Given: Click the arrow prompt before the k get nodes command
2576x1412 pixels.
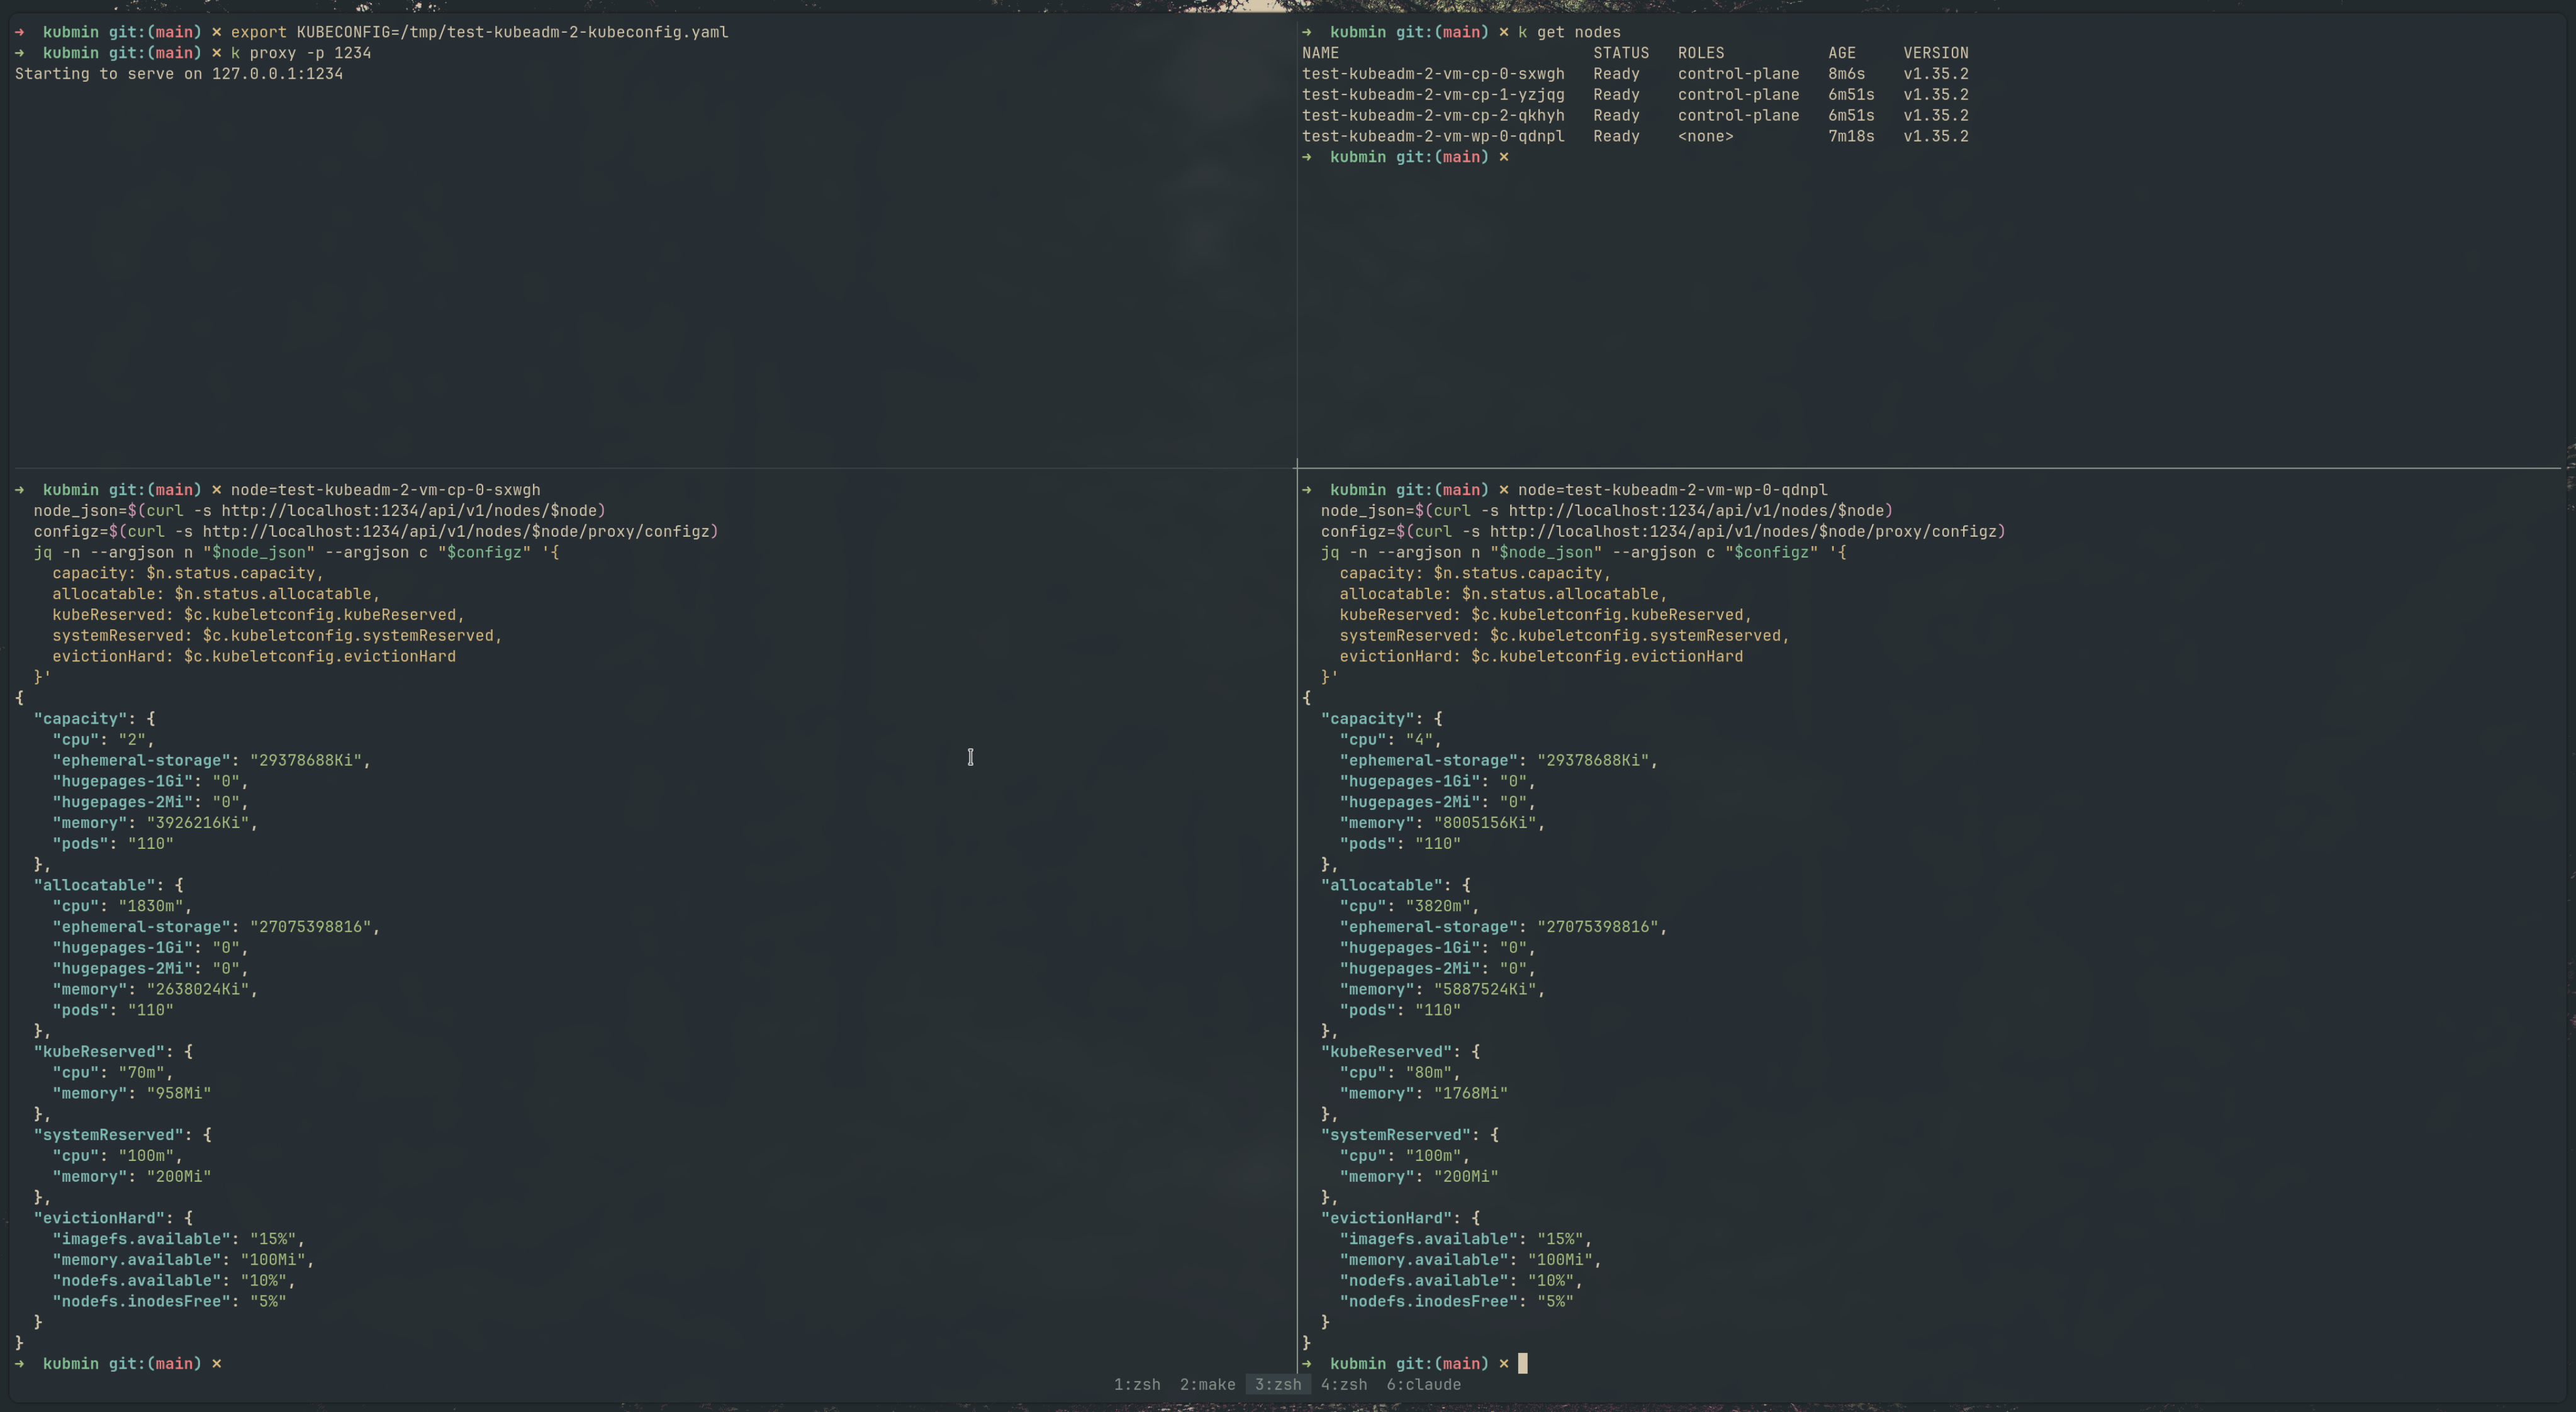Looking at the screenshot, I should coord(1306,31).
